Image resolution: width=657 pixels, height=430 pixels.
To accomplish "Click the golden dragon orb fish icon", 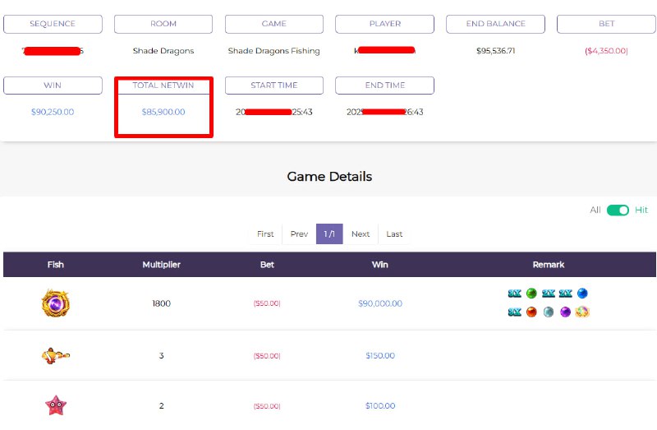I will [56, 303].
